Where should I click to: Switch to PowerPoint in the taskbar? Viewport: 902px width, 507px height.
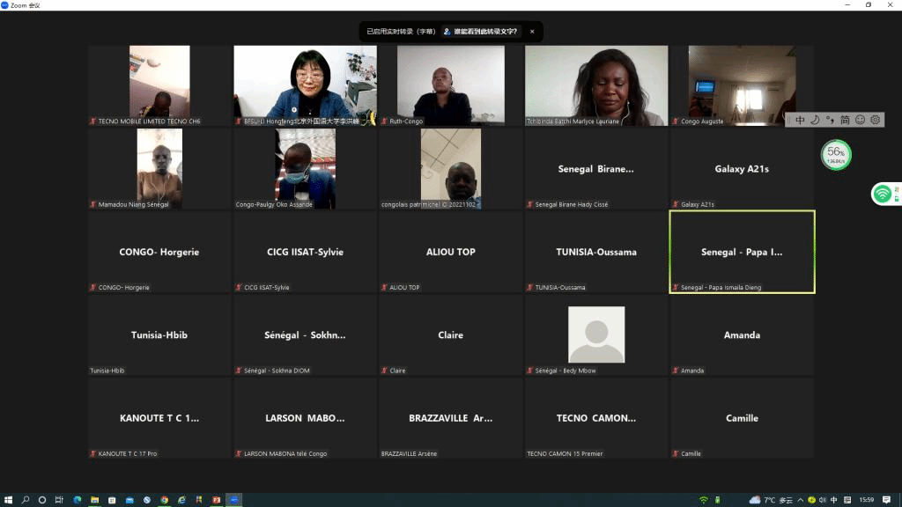[x=216, y=500]
